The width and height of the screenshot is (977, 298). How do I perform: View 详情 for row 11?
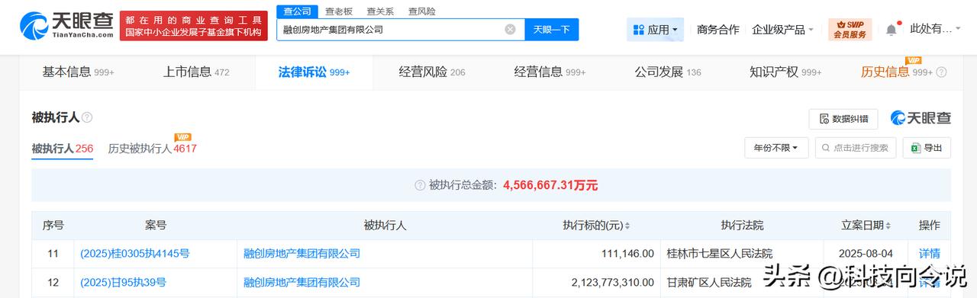(929, 253)
